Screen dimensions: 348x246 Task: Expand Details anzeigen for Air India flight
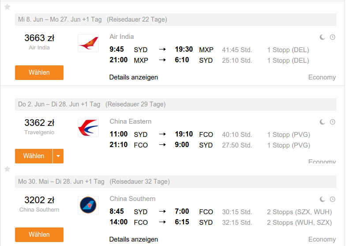pos(134,77)
